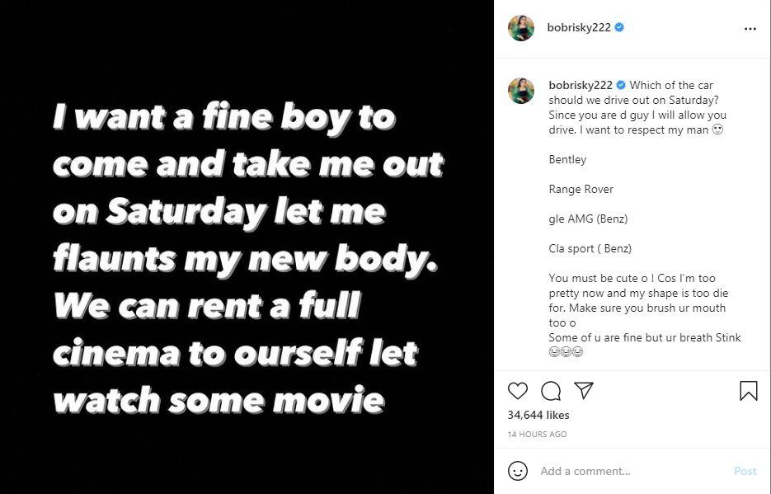Screen dimensions: 771x494
Task: Click the black post image with white text
Action: [247, 247]
